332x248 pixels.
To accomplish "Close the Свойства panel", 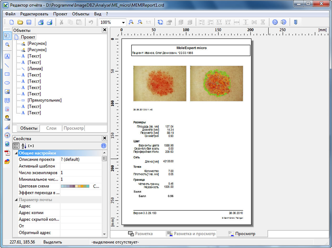I will coord(105,138).
